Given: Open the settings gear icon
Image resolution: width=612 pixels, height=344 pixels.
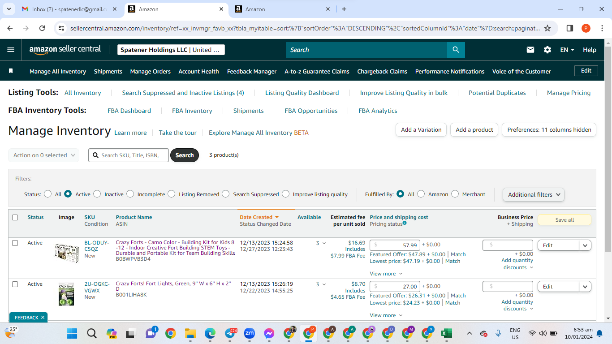Looking at the screenshot, I should pos(547,50).
